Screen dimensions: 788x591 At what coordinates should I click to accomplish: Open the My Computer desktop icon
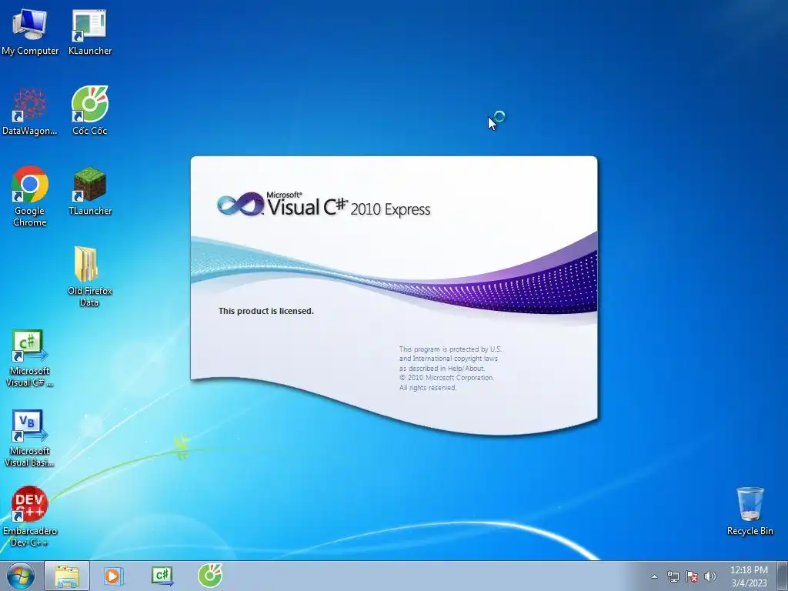[x=30, y=31]
